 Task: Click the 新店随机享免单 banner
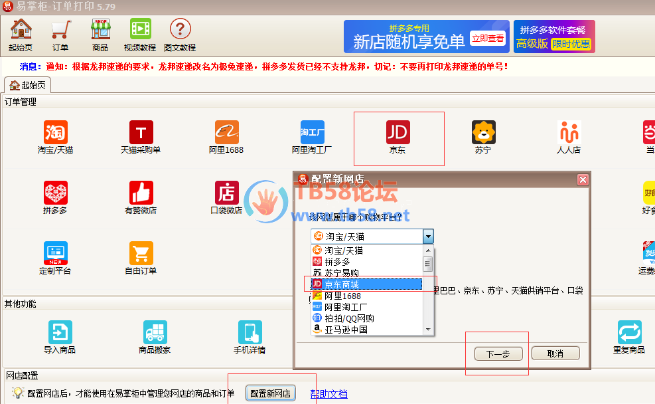click(427, 37)
